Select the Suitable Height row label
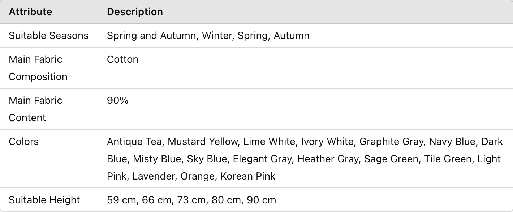The height and width of the screenshot is (212, 513). 44,200
